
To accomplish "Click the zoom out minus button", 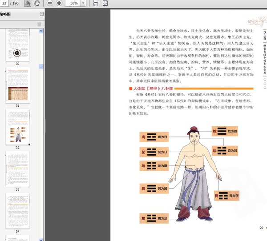I will click(49, 3).
